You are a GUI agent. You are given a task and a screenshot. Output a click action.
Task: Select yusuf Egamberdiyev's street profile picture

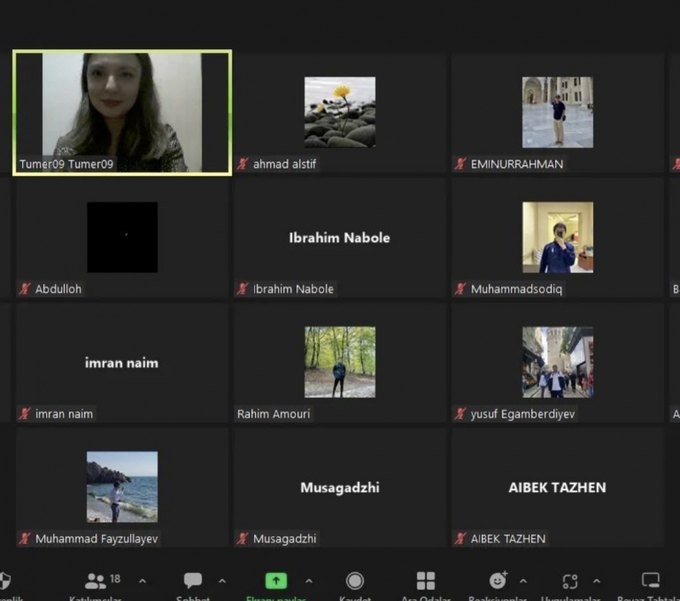coord(558,362)
